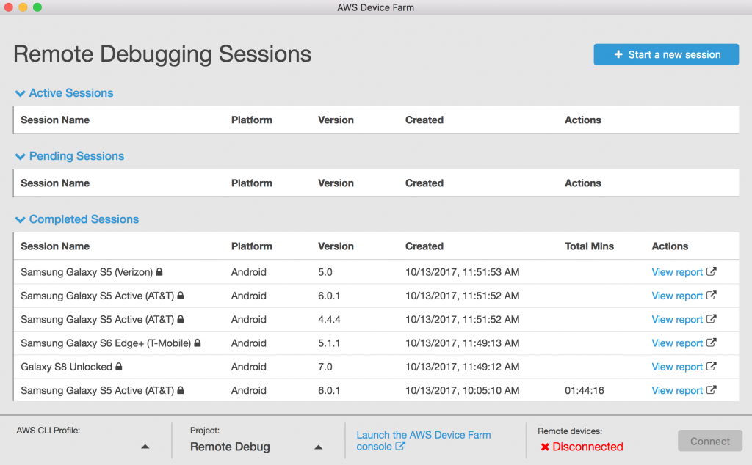View report for S5 Active 6.0.1 created 11:51:52 AM
The image size is (752, 465).
coord(676,296)
